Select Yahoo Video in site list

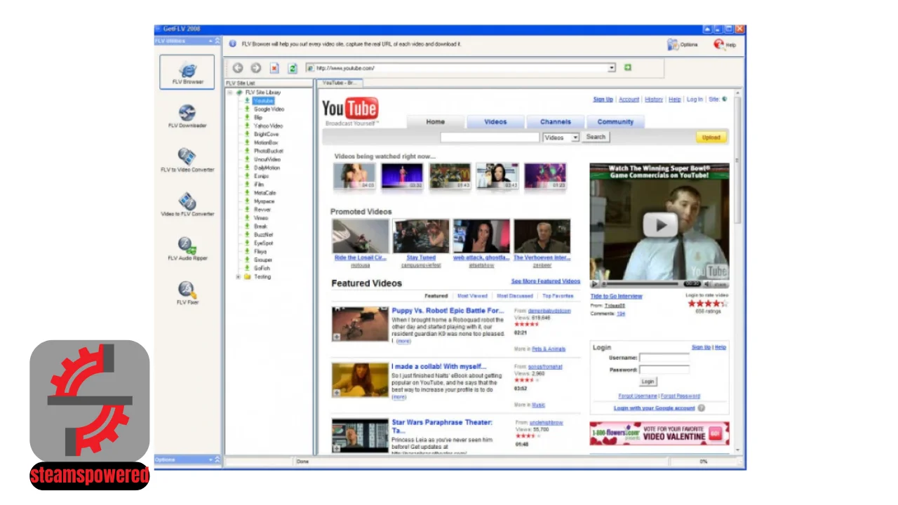coord(268,126)
